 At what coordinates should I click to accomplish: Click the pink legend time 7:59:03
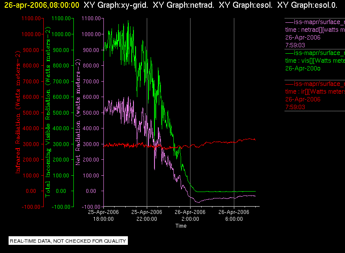pos(295,46)
